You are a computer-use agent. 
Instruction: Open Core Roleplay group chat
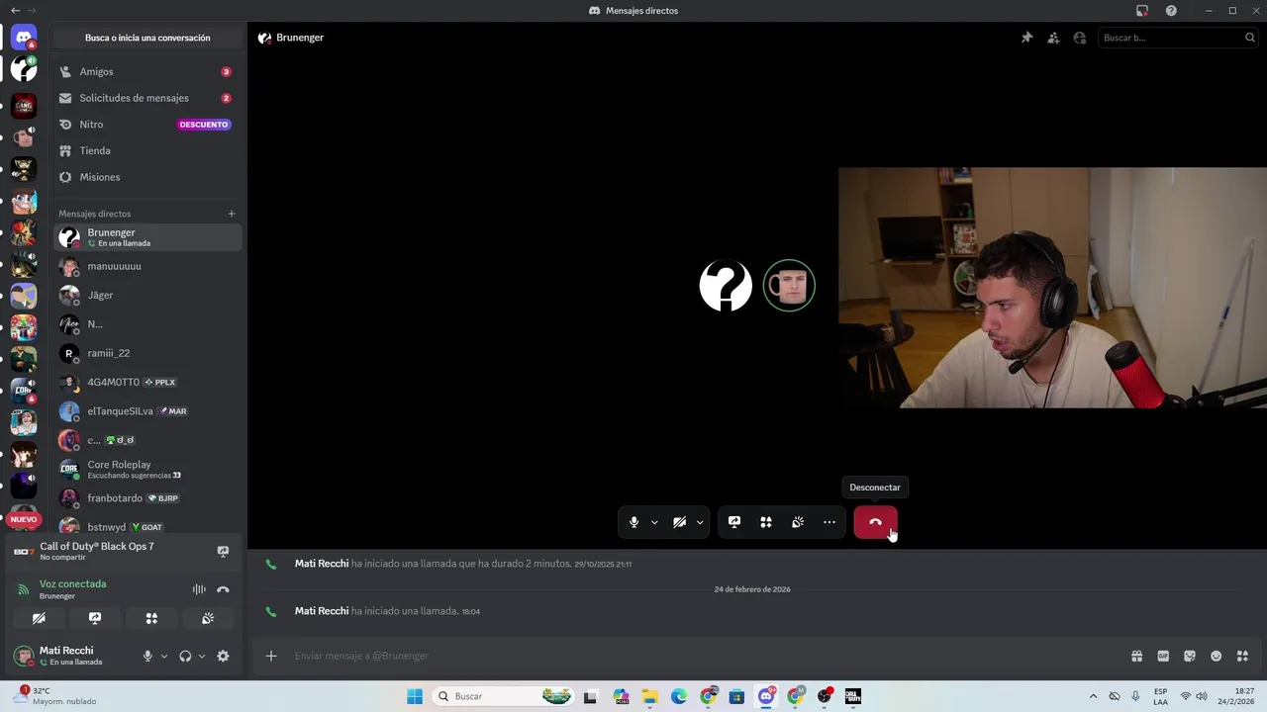[146, 469]
